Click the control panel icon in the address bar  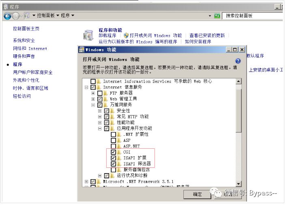coord(27,15)
